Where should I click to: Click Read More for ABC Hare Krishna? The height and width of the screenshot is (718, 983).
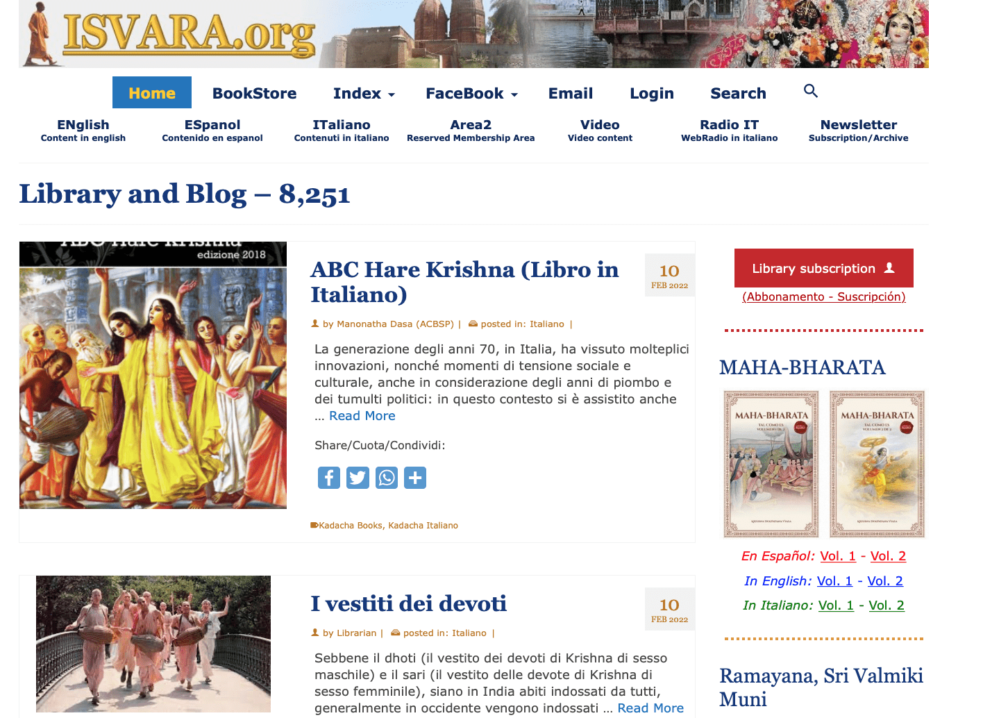[362, 416]
